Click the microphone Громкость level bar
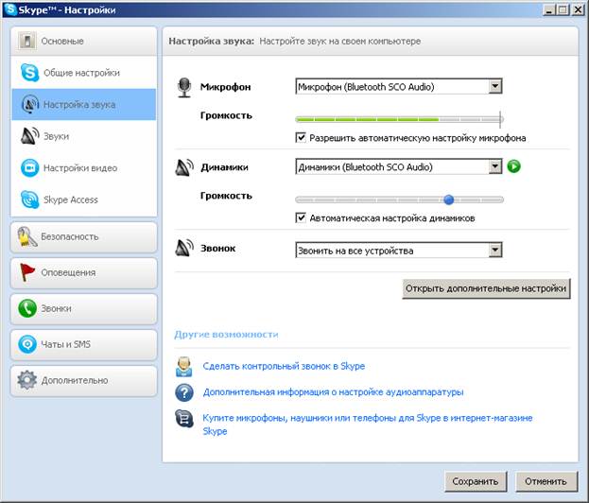 click(399, 119)
